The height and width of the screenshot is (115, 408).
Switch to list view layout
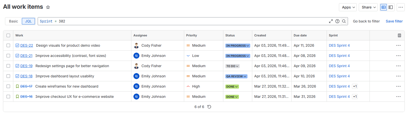point(384,7)
